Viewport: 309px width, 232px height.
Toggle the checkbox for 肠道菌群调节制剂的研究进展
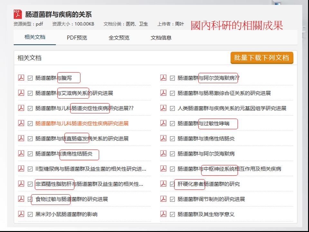pyautogui.click(x=173, y=199)
